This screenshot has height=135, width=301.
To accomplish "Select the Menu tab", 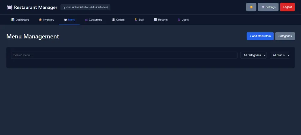I will 69,20.
